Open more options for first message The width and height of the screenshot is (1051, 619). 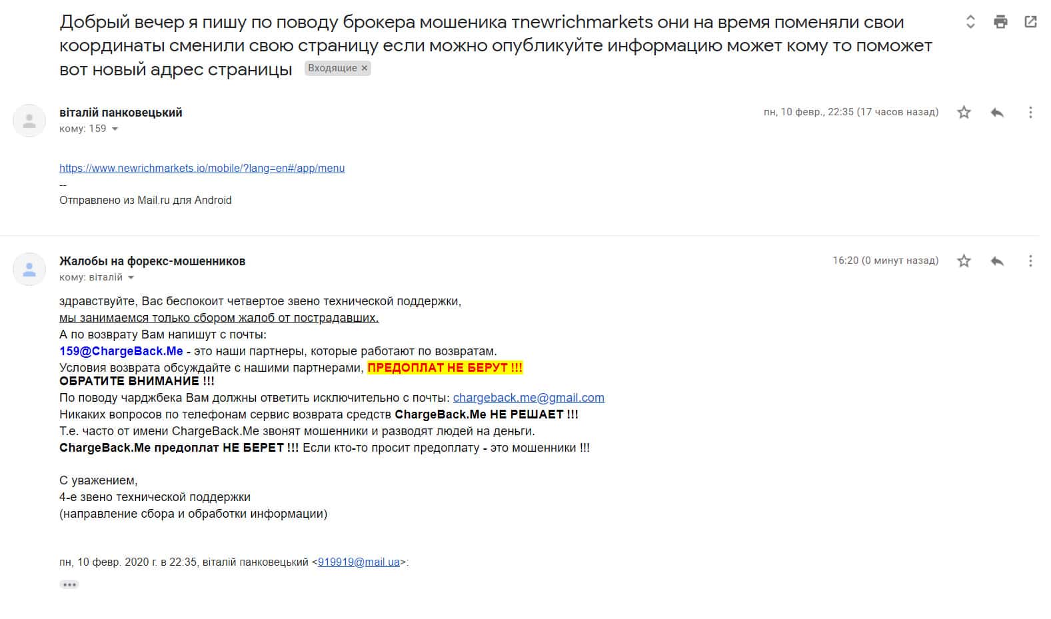1030,113
